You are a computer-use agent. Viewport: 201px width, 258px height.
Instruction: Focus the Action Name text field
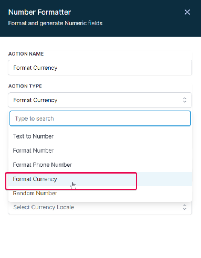tap(100, 68)
